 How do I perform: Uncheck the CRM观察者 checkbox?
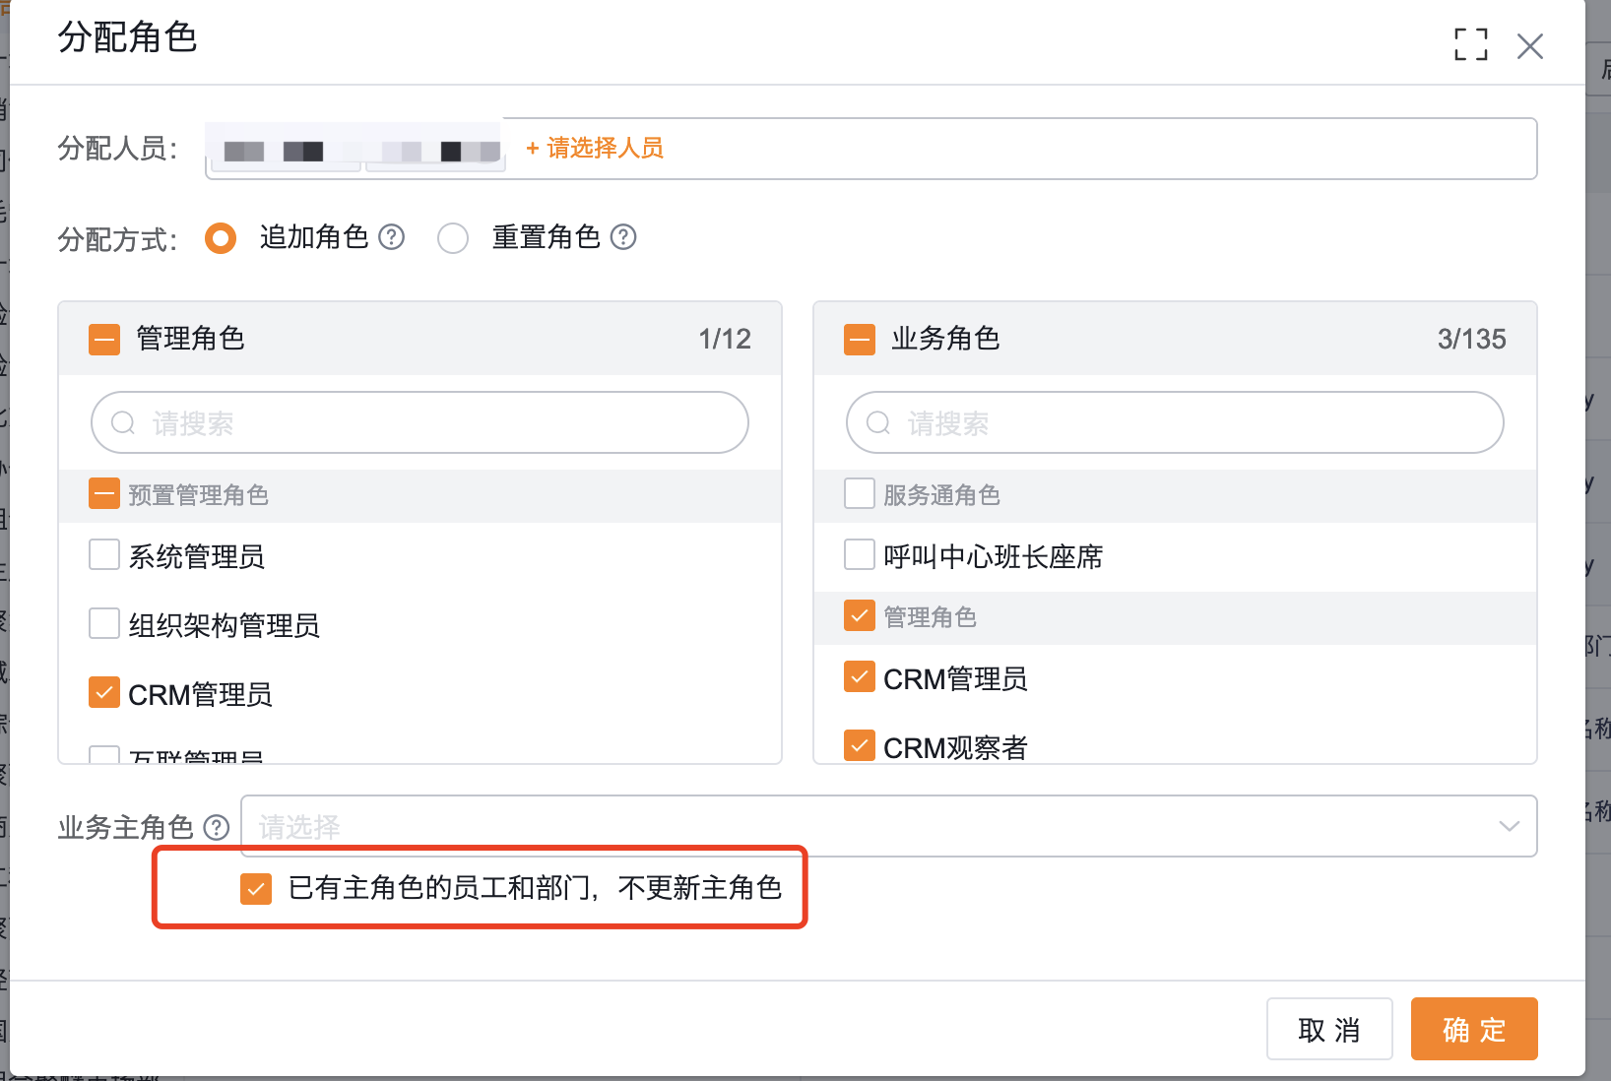pyautogui.click(x=859, y=745)
